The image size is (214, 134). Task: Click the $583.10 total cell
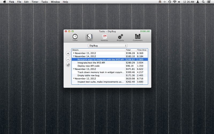point(130,56)
